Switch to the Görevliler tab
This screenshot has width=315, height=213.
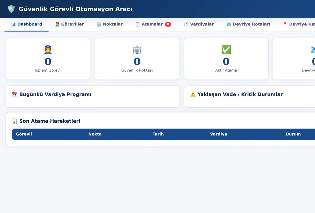click(69, 24)
